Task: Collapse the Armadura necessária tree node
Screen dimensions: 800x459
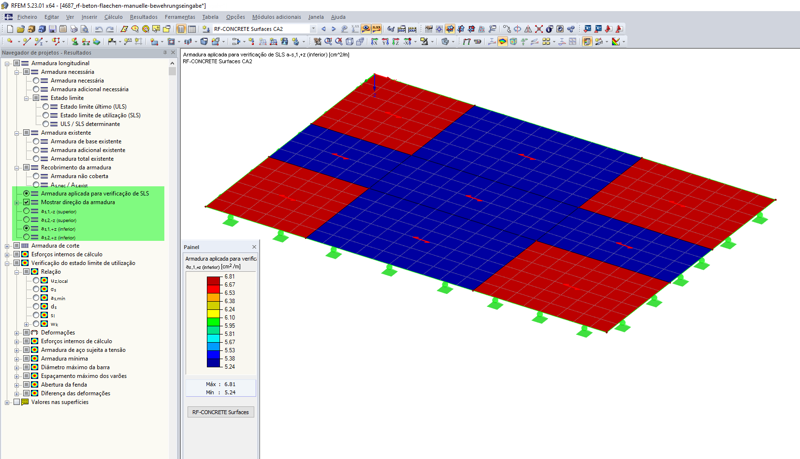Action: 17,72
